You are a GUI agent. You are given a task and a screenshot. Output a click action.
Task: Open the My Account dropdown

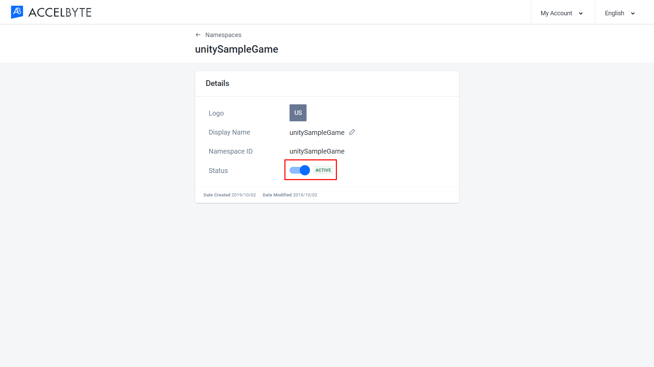click(563, 13)
